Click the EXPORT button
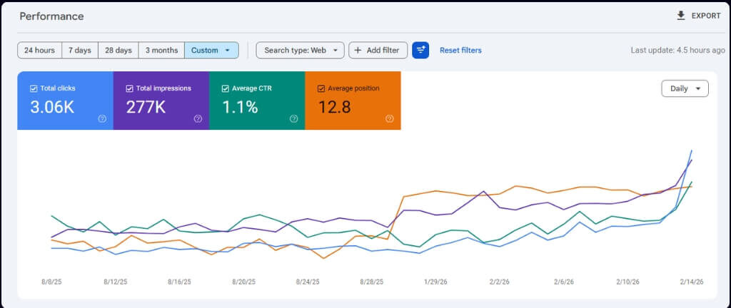This screenshot has width=731, height=308. pos(698,16)
